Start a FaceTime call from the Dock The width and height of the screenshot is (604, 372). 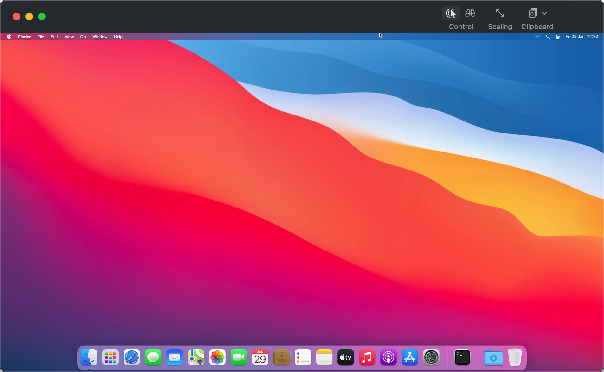[238, 357]
